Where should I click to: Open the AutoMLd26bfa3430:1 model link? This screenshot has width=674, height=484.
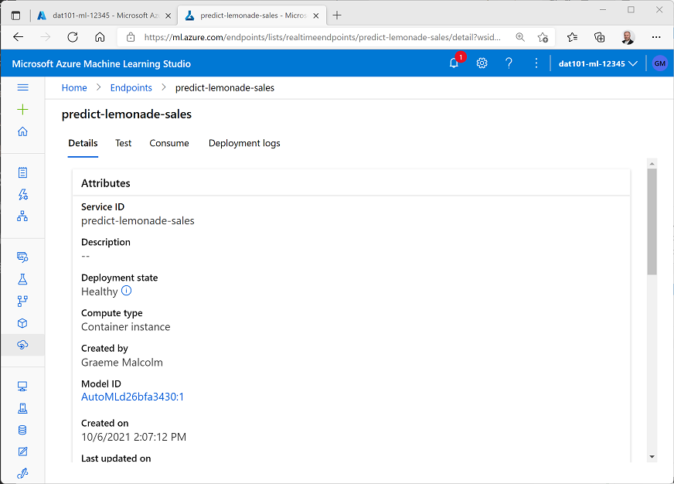[x=132, y=397]
